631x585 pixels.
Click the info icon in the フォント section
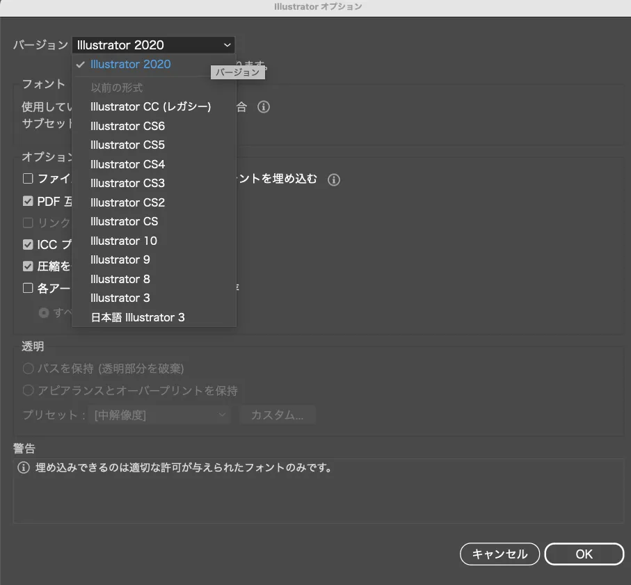pyautogui.click(x=264, y=107)
